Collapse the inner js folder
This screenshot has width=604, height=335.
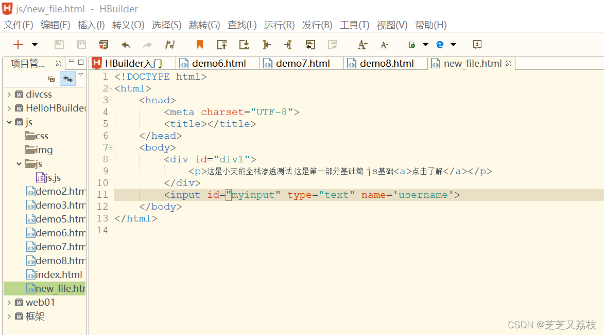[19, 164]
